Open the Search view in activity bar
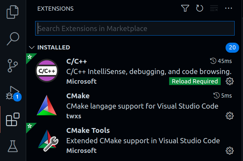Image resolution: width=243 pixels, height=161 pixels. click(x=13, y=39)
